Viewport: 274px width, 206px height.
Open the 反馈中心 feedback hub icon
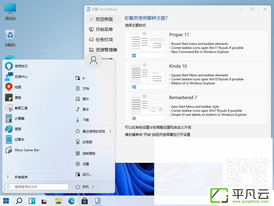point(9,77)
